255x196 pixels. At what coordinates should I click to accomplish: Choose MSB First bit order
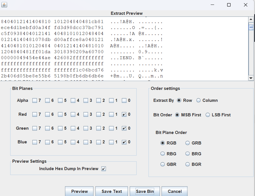tap(177, 115)
